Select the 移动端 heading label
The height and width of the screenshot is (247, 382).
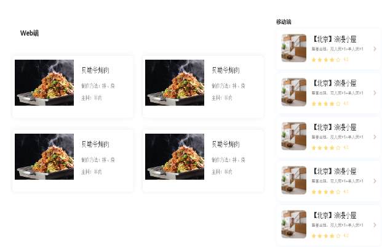284,22
